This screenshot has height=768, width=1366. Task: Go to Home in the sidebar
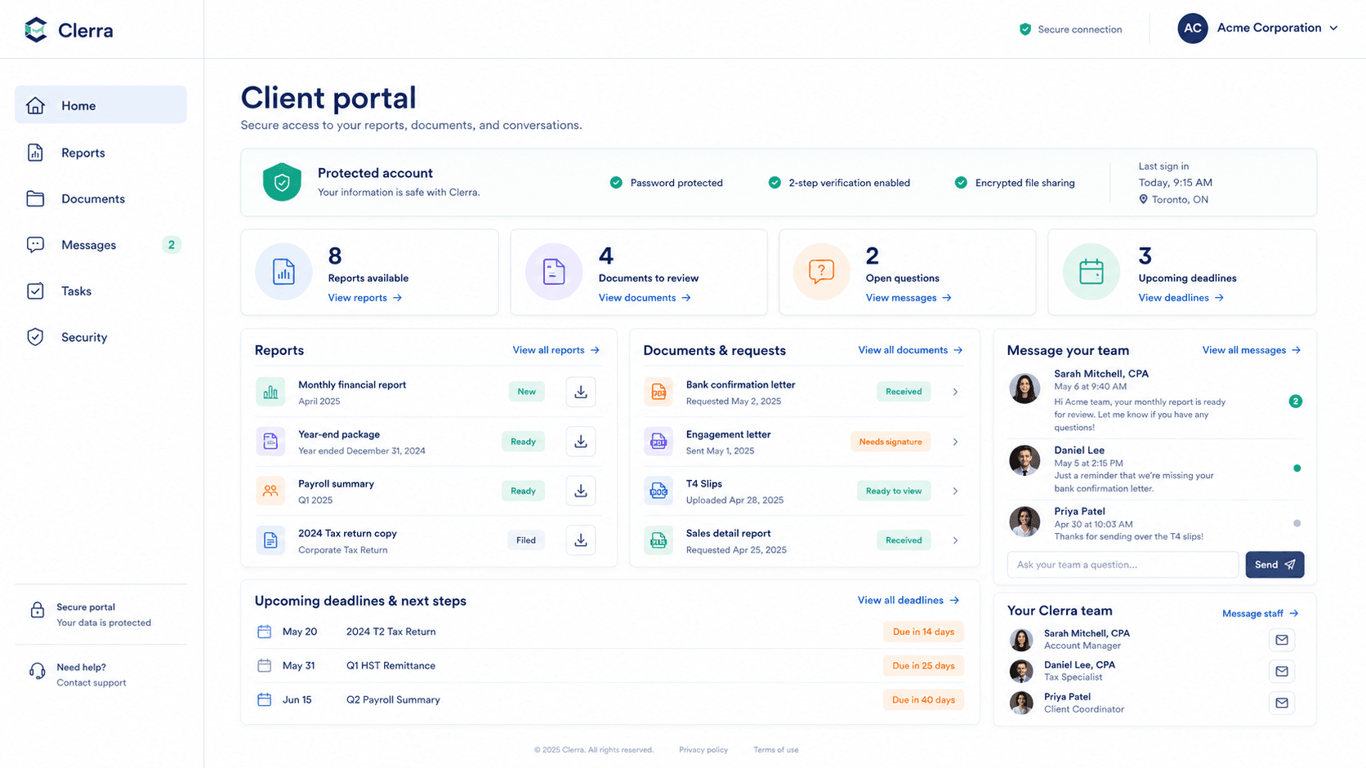coord(100,105)
